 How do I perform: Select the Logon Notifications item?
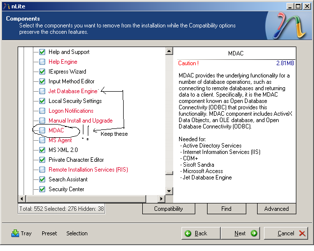click(71, 111)
